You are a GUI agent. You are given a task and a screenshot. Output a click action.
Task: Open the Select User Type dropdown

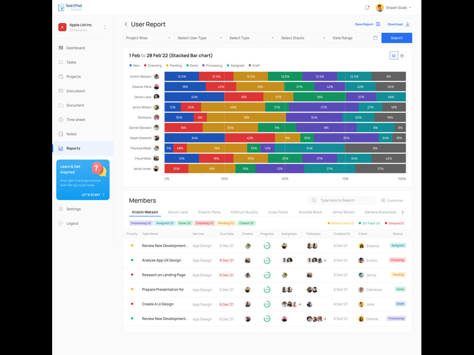(200, 38)
